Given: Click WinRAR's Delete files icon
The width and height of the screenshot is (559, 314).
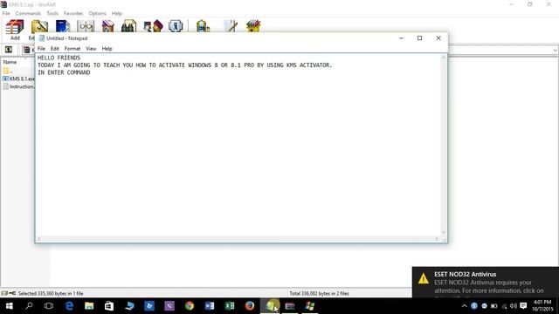Looking at the screenshot, I should (x=108, y=27).
